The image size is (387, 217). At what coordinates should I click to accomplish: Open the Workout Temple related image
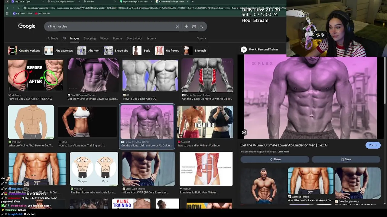click(311, 181)
